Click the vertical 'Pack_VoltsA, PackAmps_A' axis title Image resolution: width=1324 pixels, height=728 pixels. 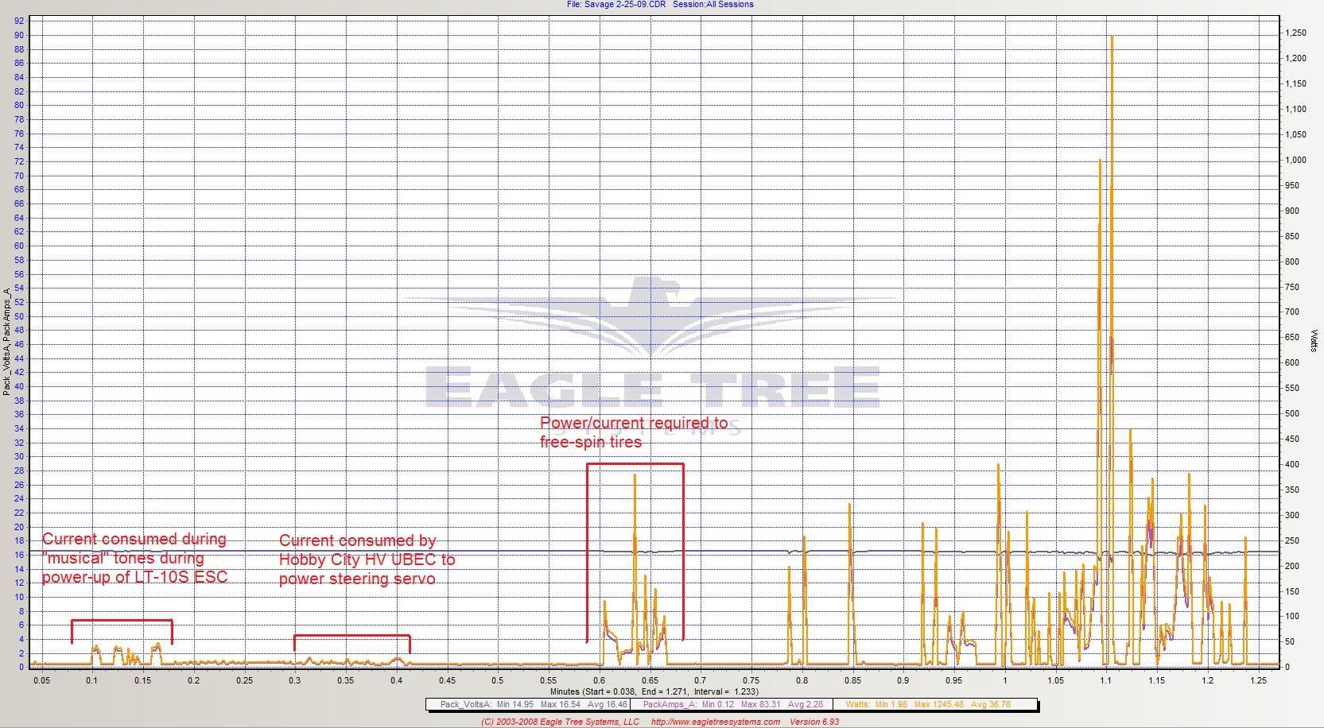click(x=6, y=343)
